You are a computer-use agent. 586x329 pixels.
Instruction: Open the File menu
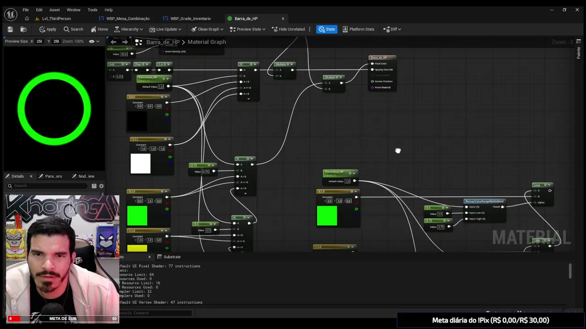coord(26,10)
